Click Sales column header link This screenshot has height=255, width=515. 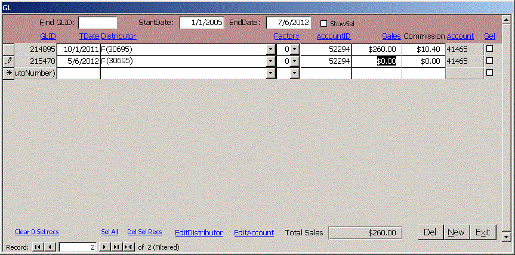(x=391, y=36)
